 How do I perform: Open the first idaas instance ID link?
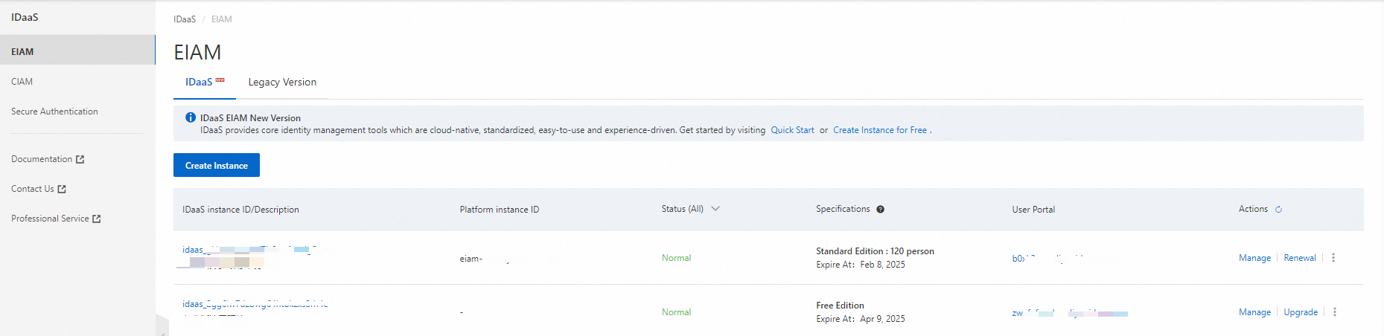click(x=249, y=250)
